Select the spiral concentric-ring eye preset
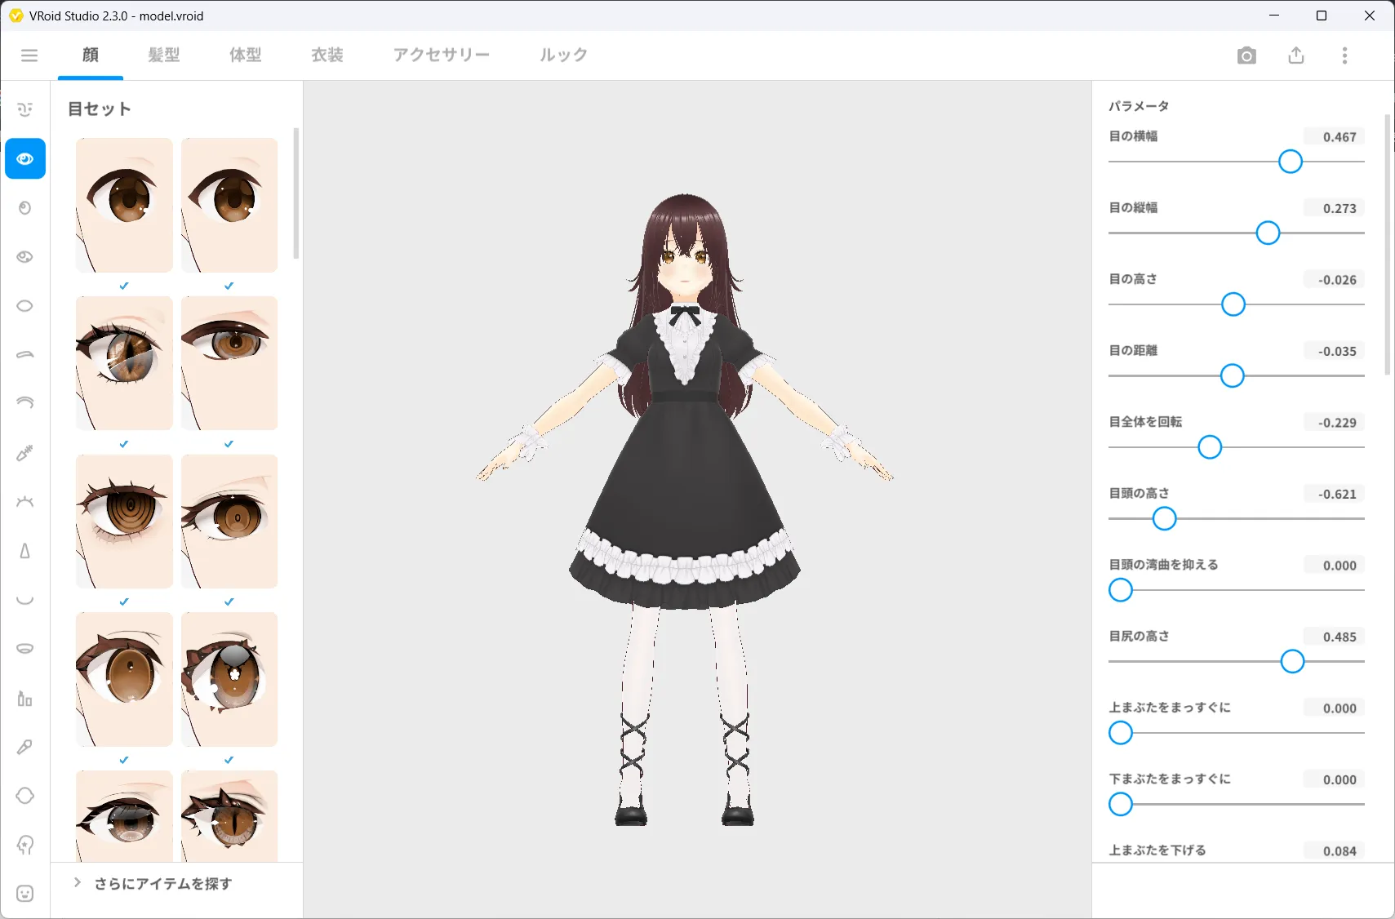1395x919 pixels. 124,522
